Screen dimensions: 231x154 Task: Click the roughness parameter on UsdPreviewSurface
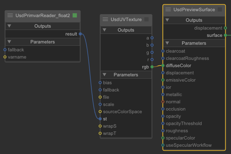177,131
